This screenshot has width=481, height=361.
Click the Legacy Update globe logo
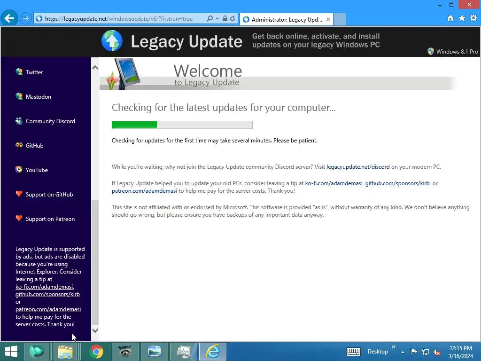[112, 41]
